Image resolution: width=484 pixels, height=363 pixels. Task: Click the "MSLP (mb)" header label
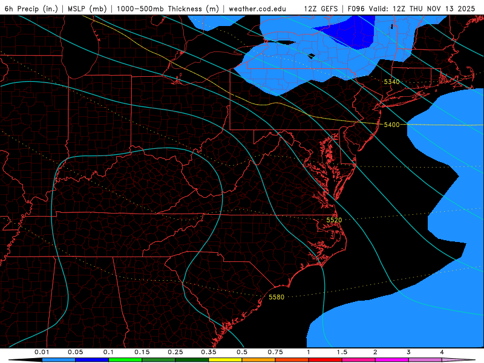coord(87,8)
